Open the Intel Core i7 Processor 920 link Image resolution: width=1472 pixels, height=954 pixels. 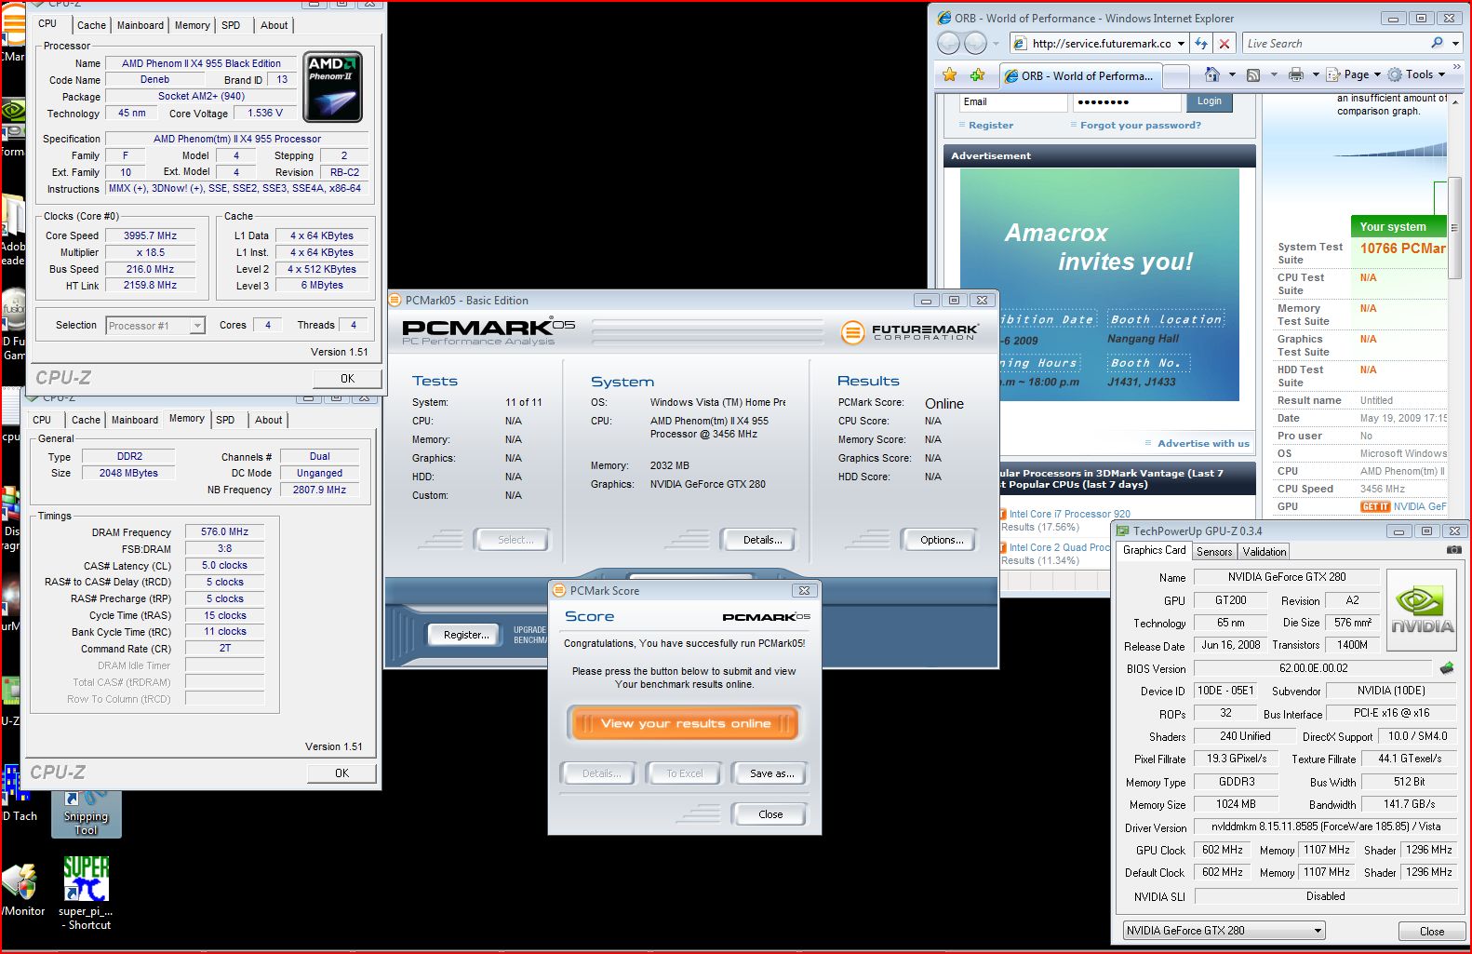1069,514
